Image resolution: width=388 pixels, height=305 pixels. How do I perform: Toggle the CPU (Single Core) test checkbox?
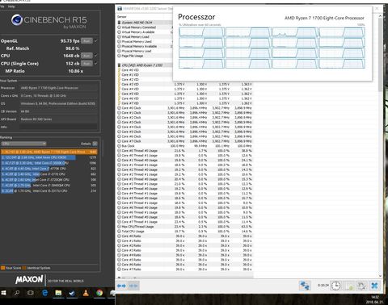(96, 64)
